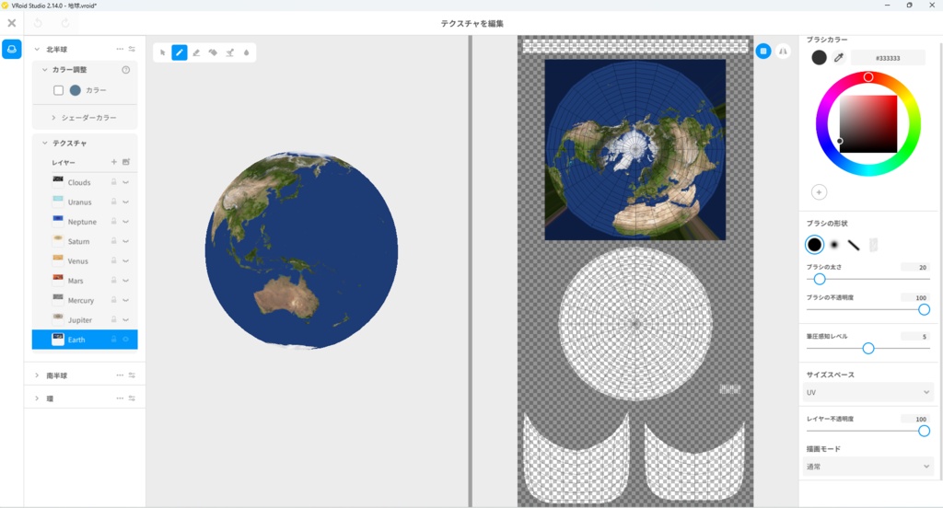The width and height of the screenshot is (943, 508).
Task: Choose the hard round brush shape
Action: point(814,245)
